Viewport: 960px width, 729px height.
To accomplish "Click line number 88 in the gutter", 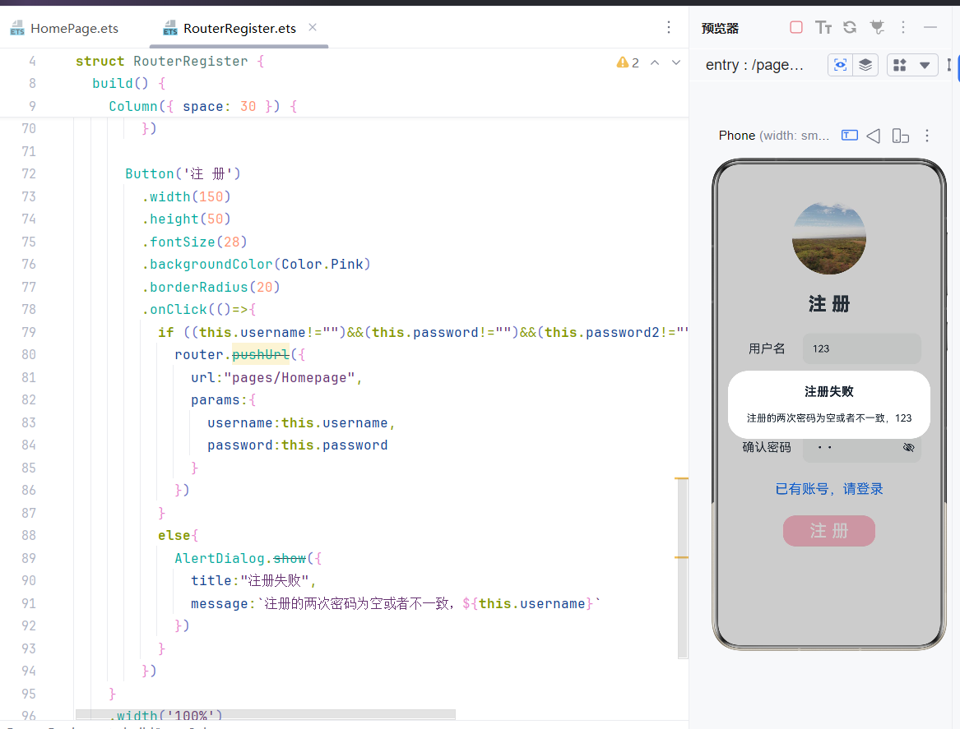I will (29, 536).
